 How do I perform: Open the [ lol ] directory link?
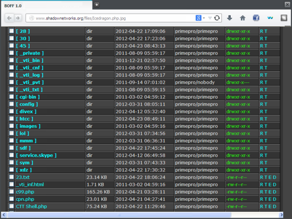(22, 133)
